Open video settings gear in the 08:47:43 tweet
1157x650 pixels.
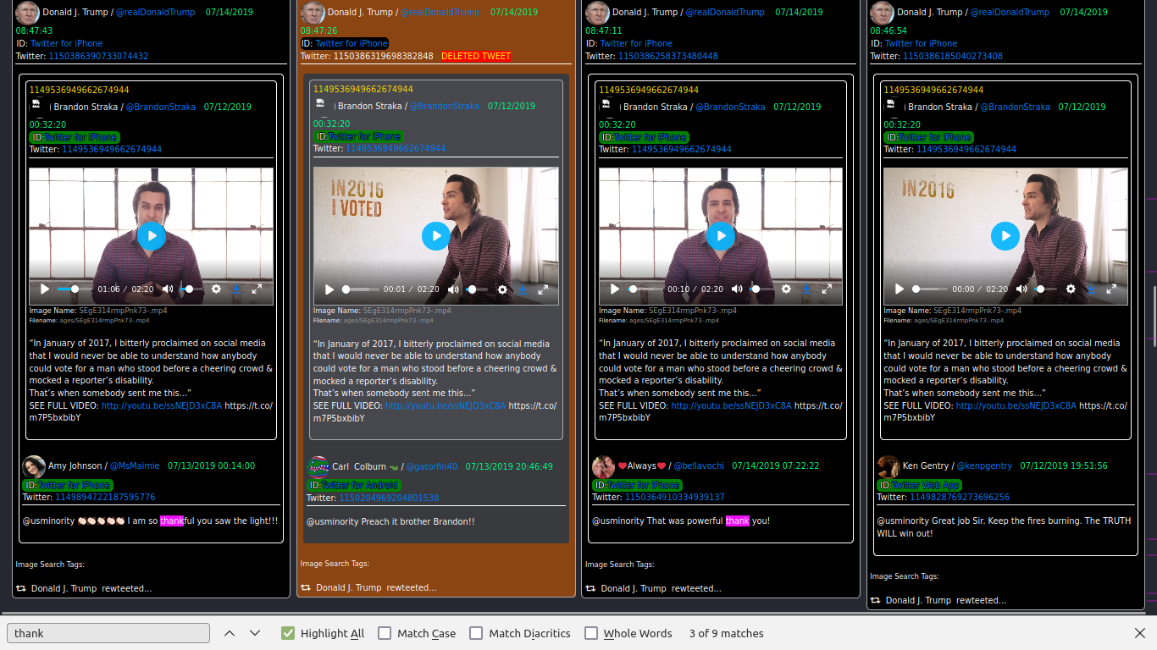(216, 289)
